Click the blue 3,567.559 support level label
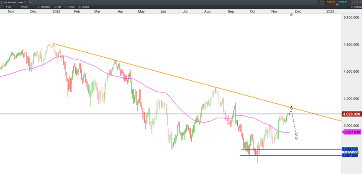 coord(350,156)
